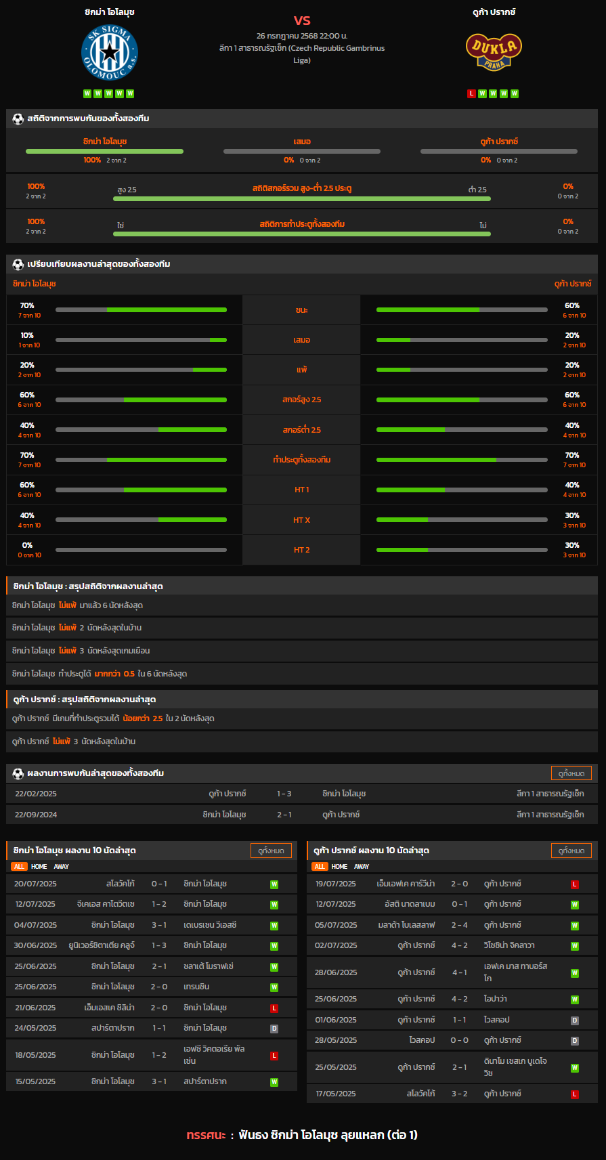
Task: Click the Czech Republic Gambrinus Liga league text
Action: click(x=302, y=54)
